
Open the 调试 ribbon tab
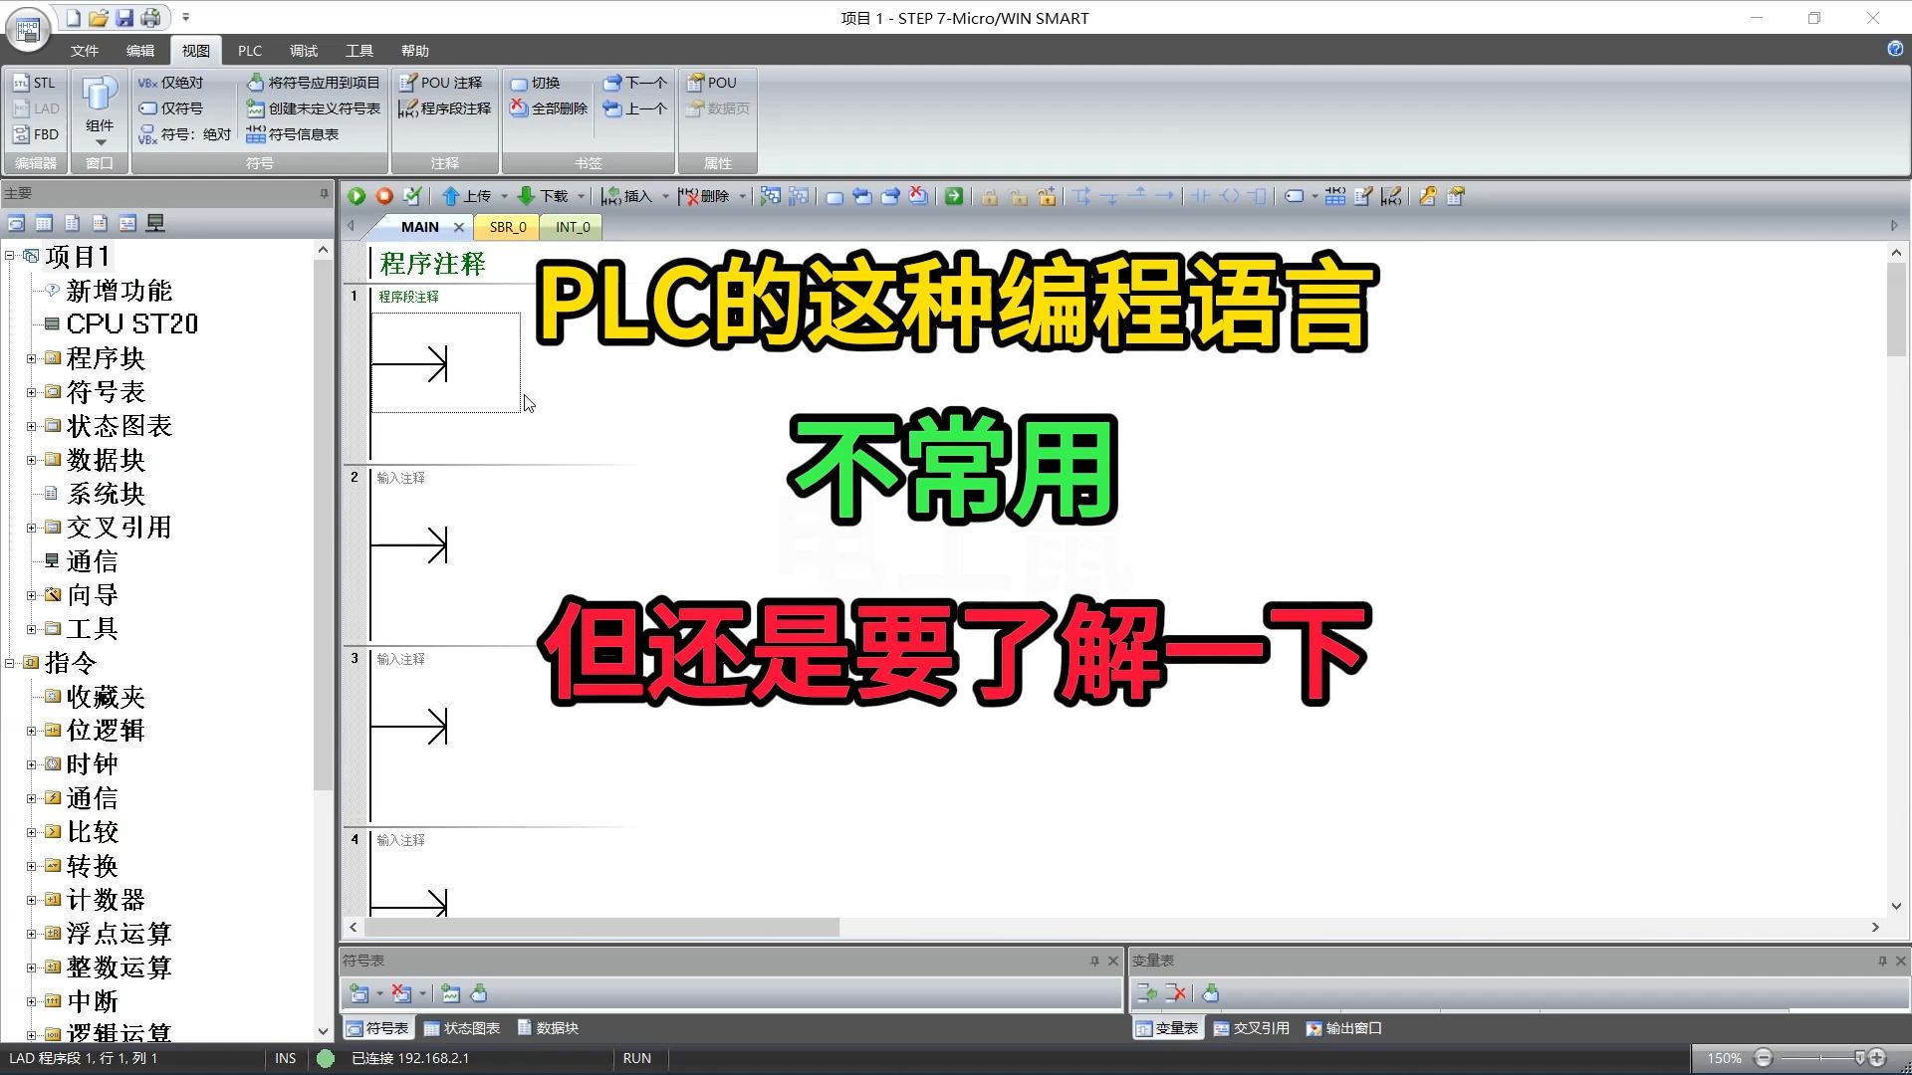(304, 51)
